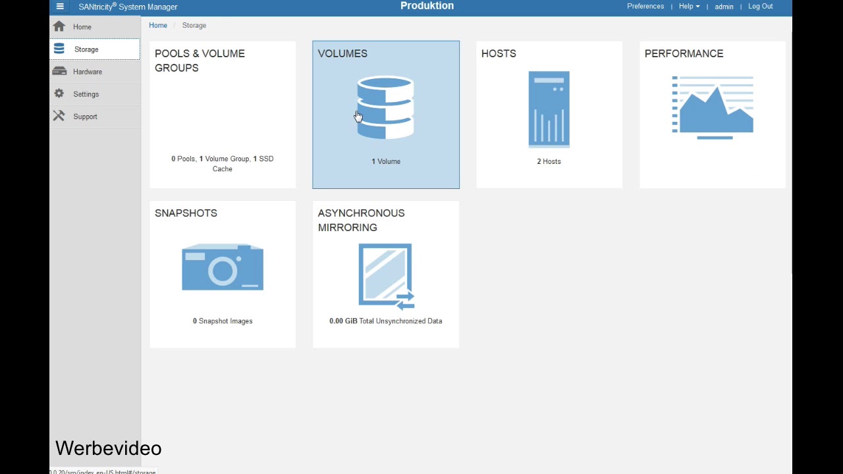Click the Home breadcrumb link
Screen dimensions: 843x474
(x=158, y=25)
